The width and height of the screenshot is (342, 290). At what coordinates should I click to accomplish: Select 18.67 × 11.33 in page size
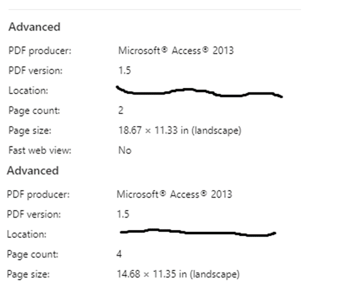180,130
